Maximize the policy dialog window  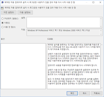click(x=93, y=2)
